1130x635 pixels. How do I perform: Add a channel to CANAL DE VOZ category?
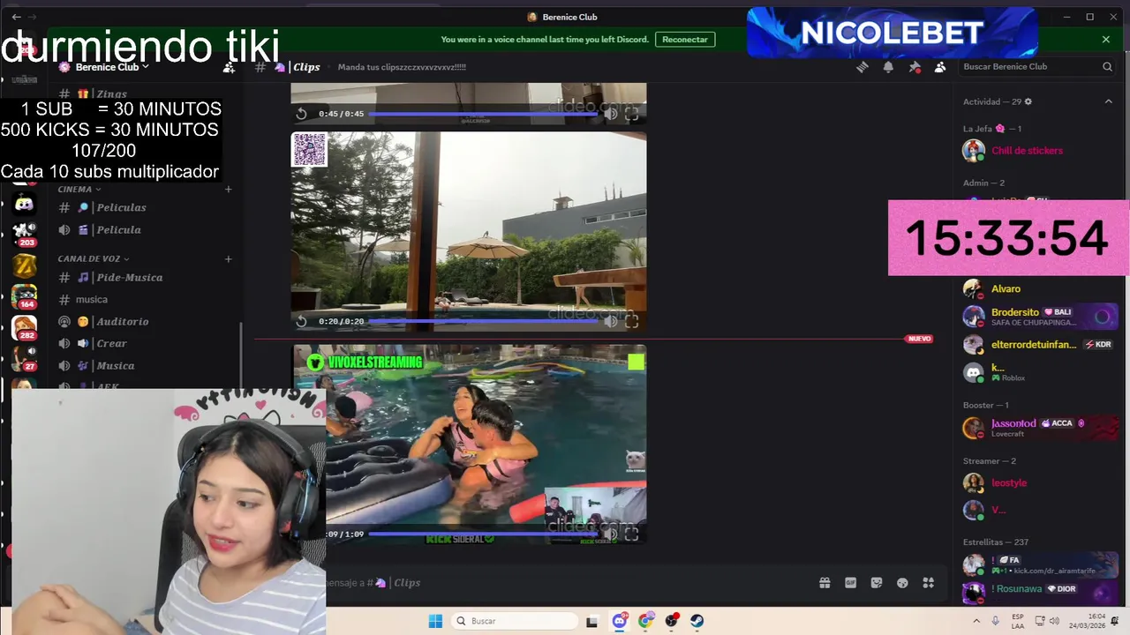229,258
